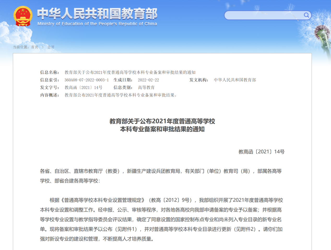Click index number 360A08-07-2022-0003-1
Image resolution: width=331 pixels, height=250 pixels.
(x=86, y=80)
